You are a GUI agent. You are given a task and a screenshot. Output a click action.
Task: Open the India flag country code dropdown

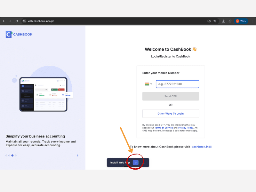(148, 84)
